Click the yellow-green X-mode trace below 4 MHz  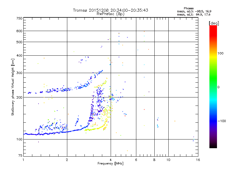(95, 129)
